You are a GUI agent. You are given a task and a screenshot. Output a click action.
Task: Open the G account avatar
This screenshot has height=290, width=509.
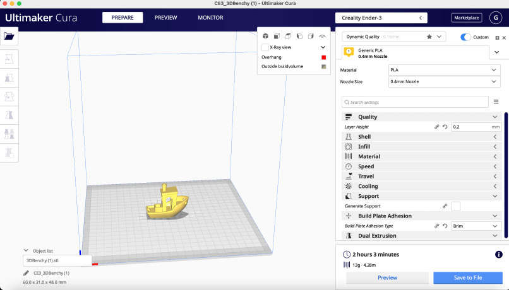point(496,18)
